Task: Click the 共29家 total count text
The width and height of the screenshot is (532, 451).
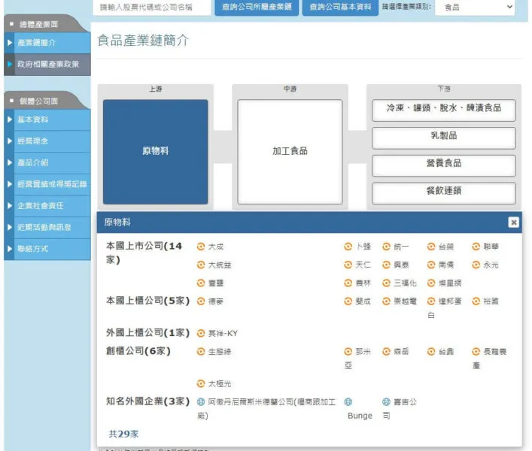Action: (123, 434)
